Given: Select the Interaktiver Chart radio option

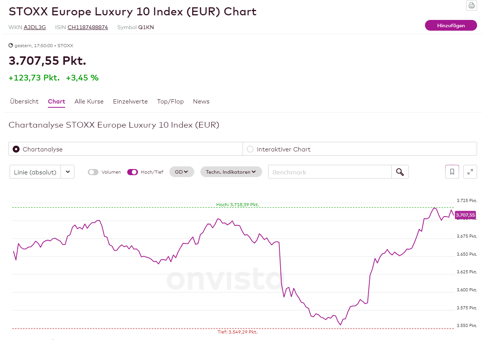Looking at the screenshot, I should [250, 149].
